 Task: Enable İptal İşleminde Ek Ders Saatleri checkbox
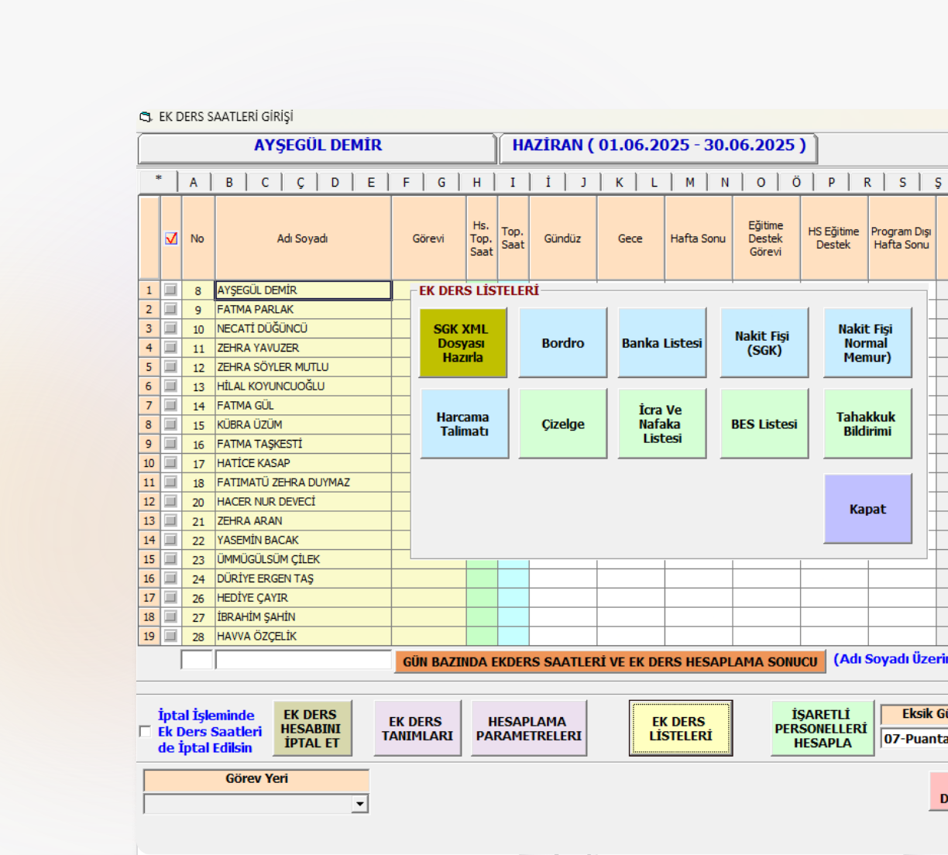[x=145, y=732]
